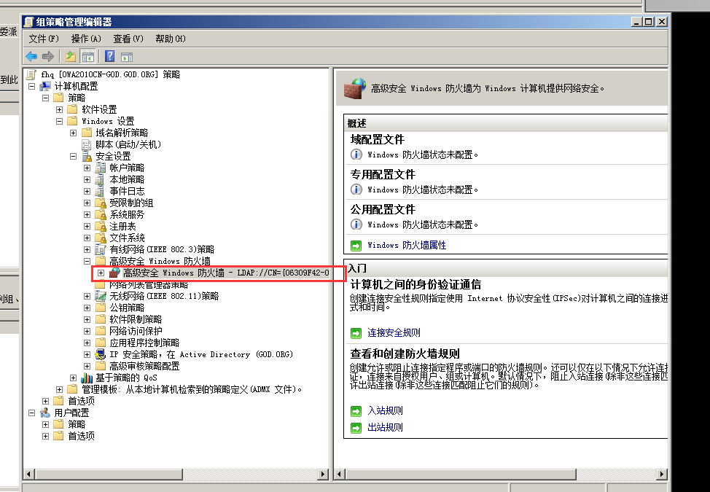710x492 pixels.
Task: Toggle the Show/Hide console tree icon
Action: tap(88, 57)
